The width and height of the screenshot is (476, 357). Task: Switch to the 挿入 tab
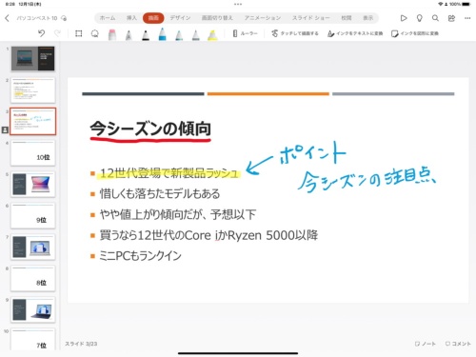point(131,18)
